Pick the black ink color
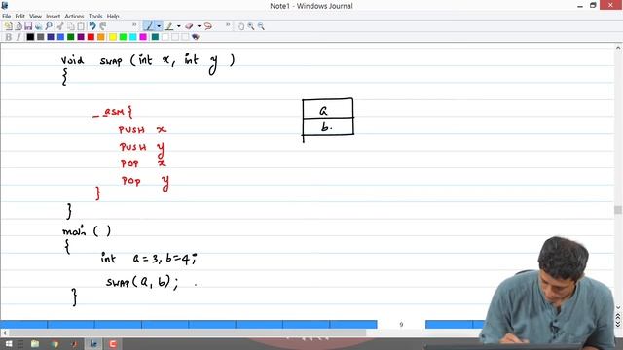 pyautogui.click(x=30, y=37)
